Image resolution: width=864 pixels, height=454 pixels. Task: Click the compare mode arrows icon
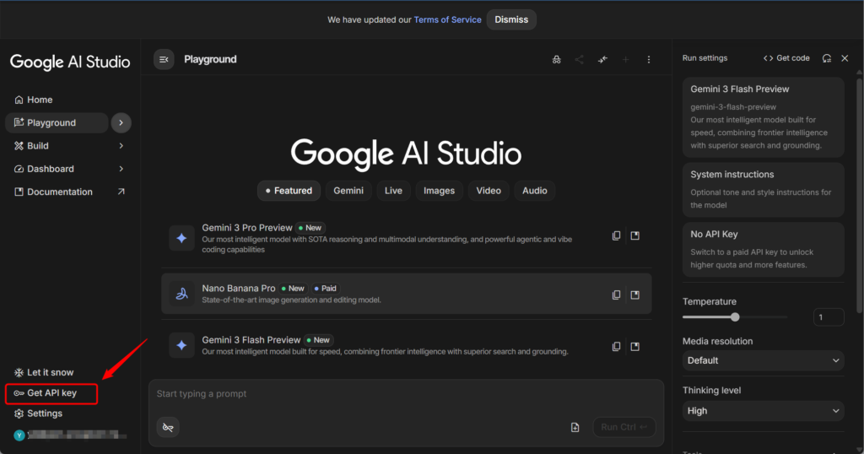pyautogui.click(x=602, y=60)
